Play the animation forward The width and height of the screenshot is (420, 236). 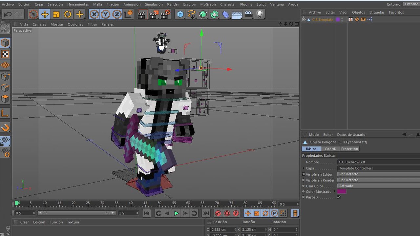pyautogui.click(x=176, y=213)
